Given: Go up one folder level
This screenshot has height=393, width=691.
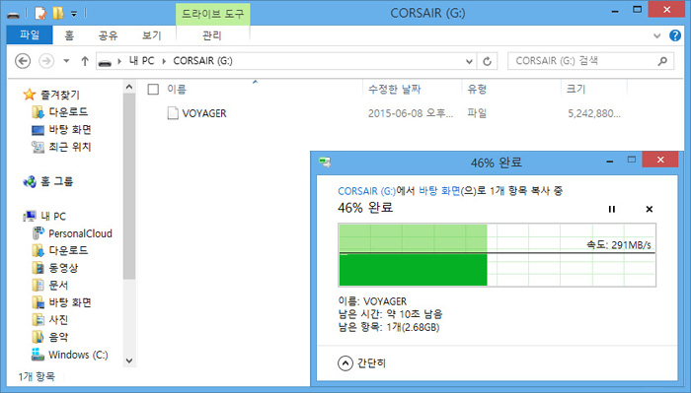Looking at the screenshot, I should click(x=85, y=61).
